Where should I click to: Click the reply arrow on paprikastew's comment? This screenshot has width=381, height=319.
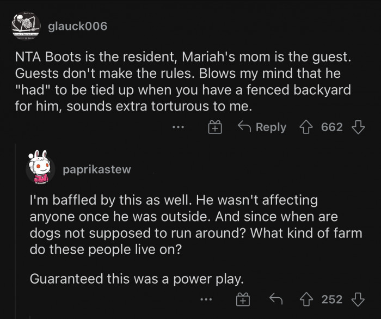276,299
